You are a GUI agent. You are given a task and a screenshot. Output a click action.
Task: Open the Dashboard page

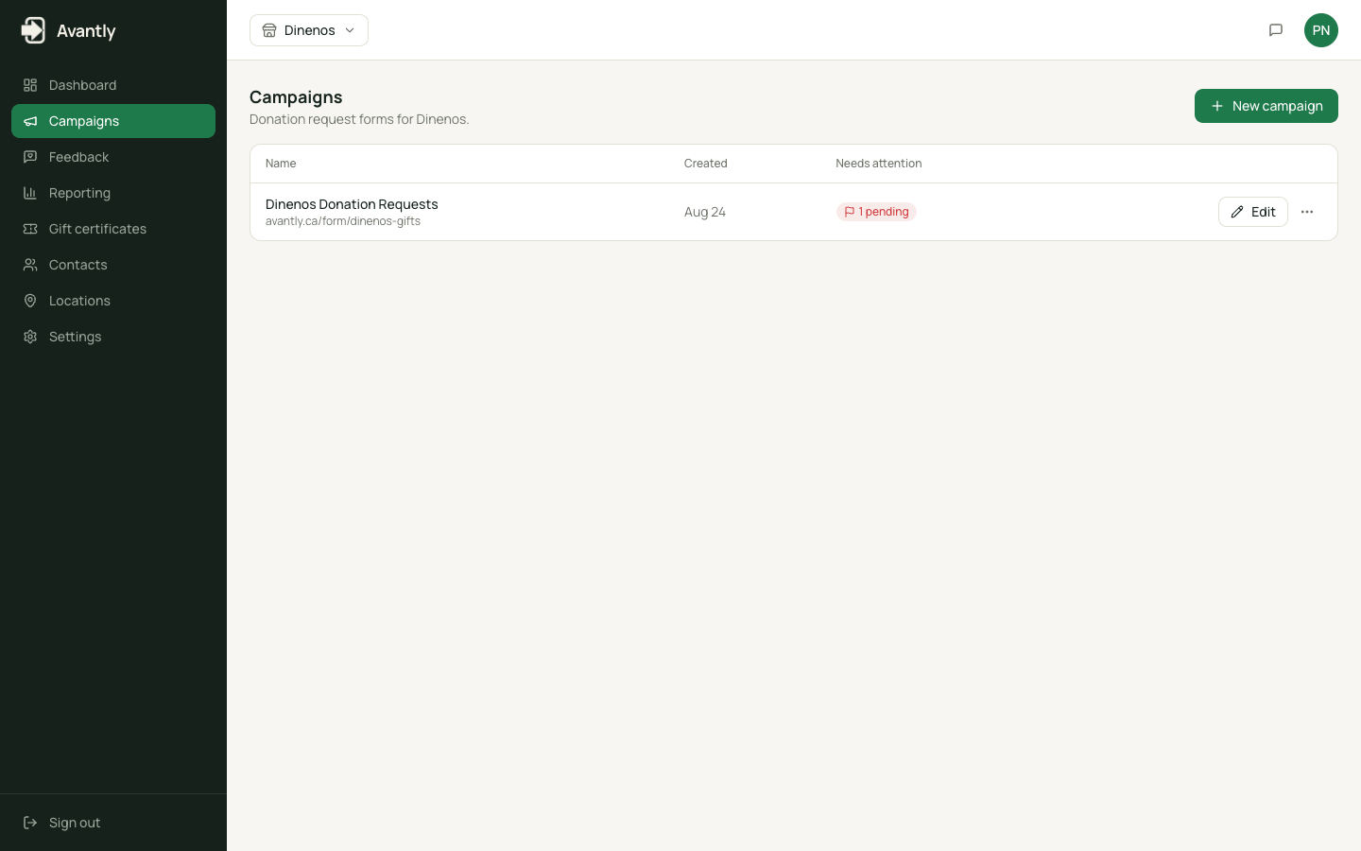113,85
